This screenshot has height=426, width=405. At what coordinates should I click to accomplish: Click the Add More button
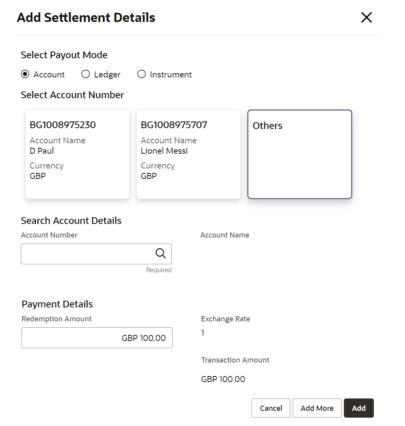[x=317, y=408]
